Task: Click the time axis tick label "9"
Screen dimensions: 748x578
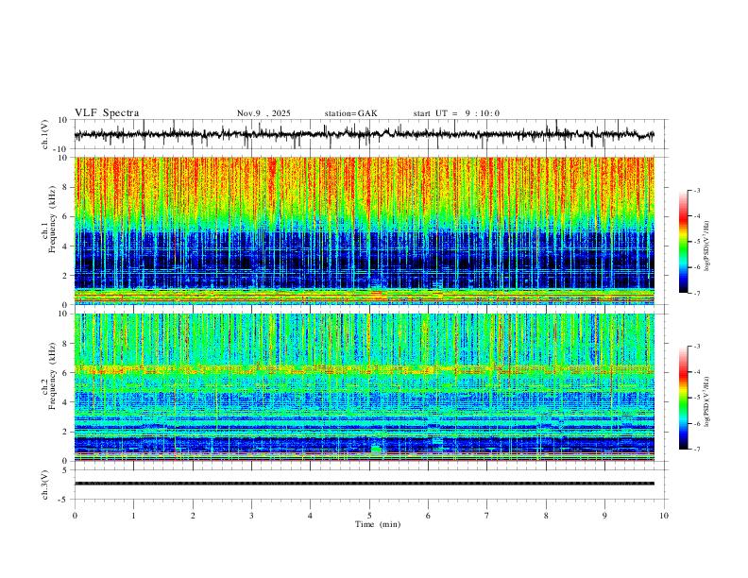Action: [604, 516]
